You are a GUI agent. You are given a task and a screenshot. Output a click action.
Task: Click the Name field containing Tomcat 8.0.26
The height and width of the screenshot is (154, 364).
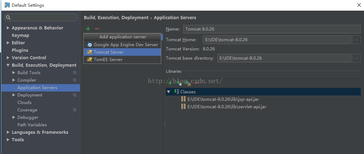272,29
